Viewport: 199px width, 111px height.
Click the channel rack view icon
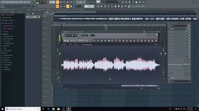click(105, 6)
